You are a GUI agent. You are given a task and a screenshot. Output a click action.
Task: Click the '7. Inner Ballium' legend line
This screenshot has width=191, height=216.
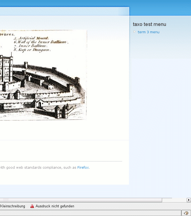(x=31, y=46)
